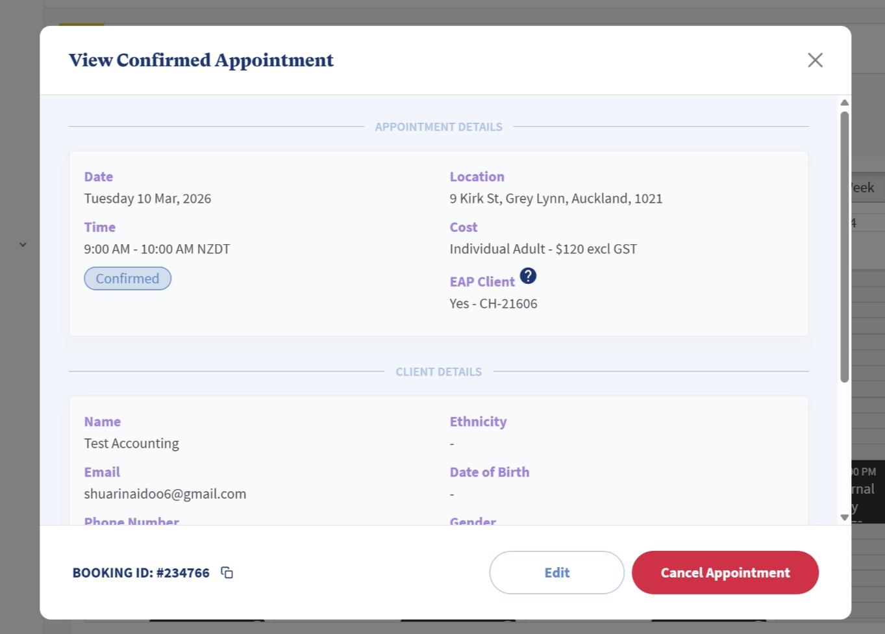The width and height of the screenshot is (885, 634).
Task: Click the Confirmed status badge
Action: coord(127,279)
